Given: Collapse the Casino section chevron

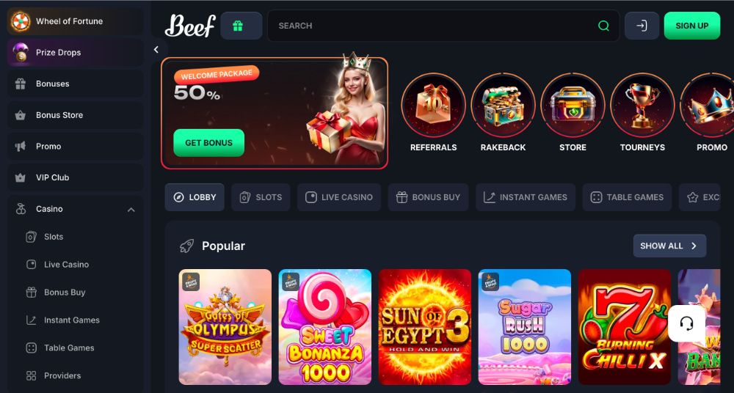Looking at the screenshot, I should click(x=131, y=210).
